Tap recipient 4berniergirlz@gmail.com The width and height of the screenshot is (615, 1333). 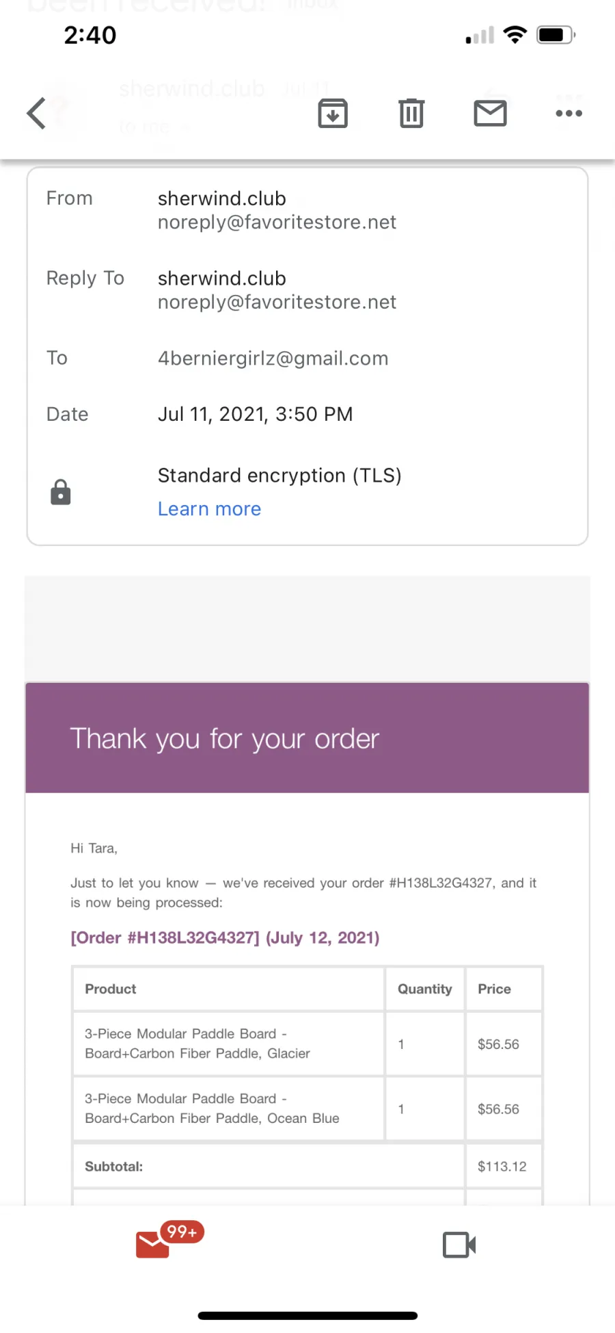click(273, 358)
